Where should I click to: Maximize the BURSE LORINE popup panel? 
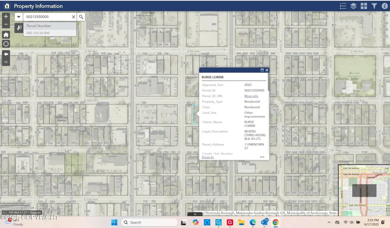pos(262,70)
